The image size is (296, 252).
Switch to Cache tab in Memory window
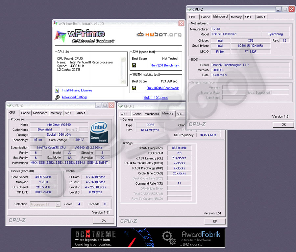(x=137, y=114)
